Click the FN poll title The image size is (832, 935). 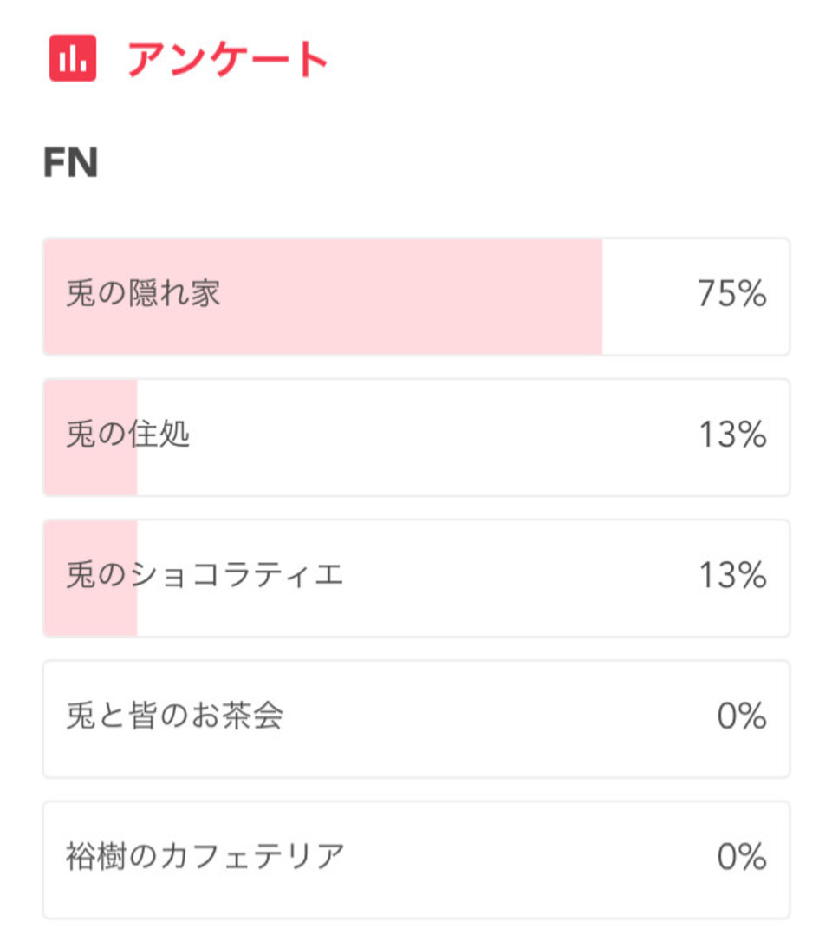click(x=71, y=163)
